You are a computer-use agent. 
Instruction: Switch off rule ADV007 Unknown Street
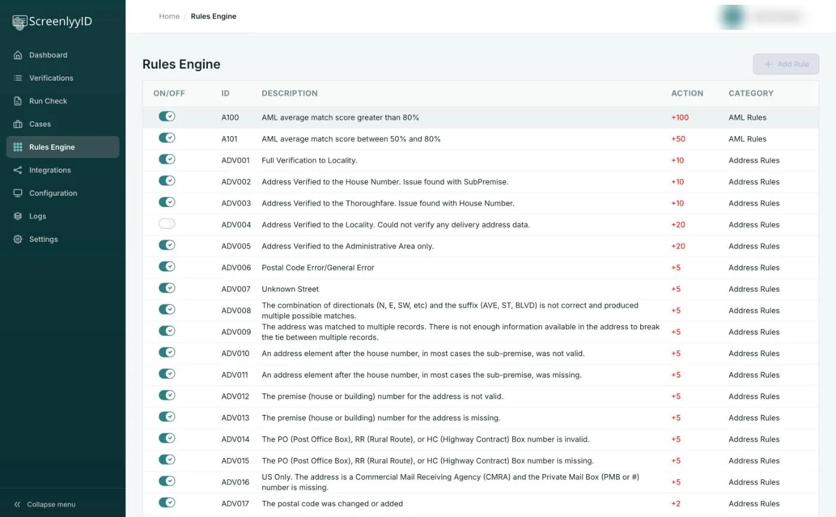tap(167, 288)
